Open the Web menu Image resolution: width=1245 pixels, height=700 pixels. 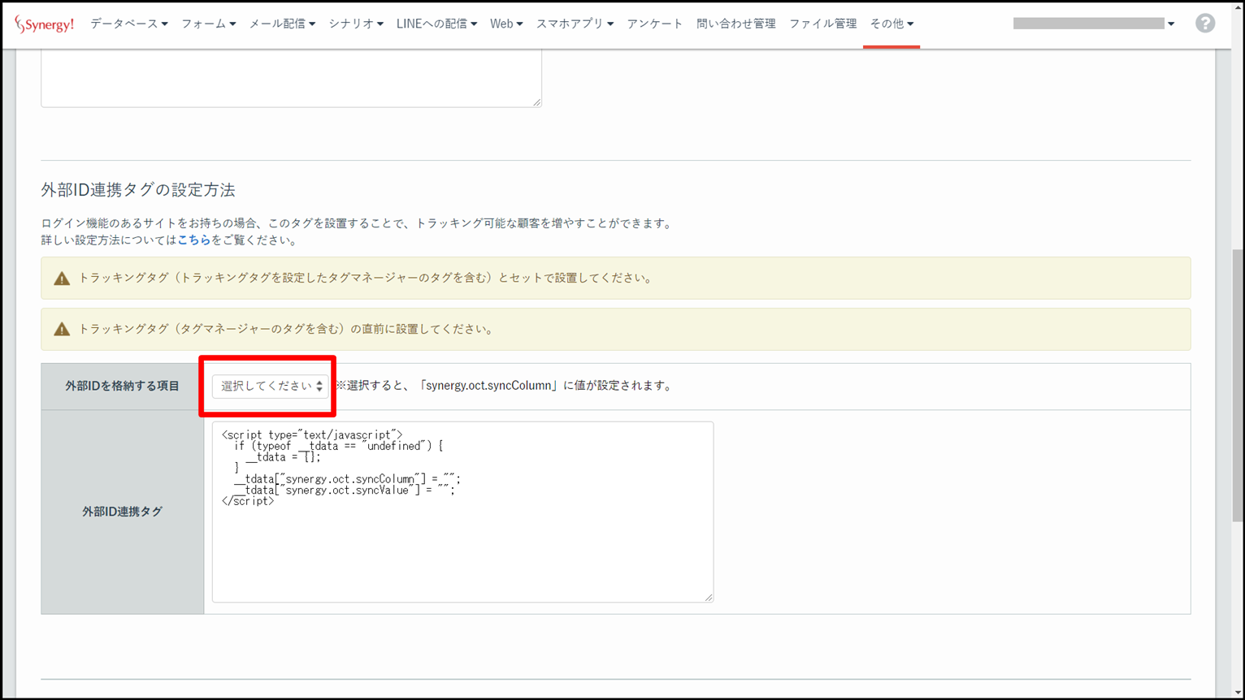pos(505,24)
